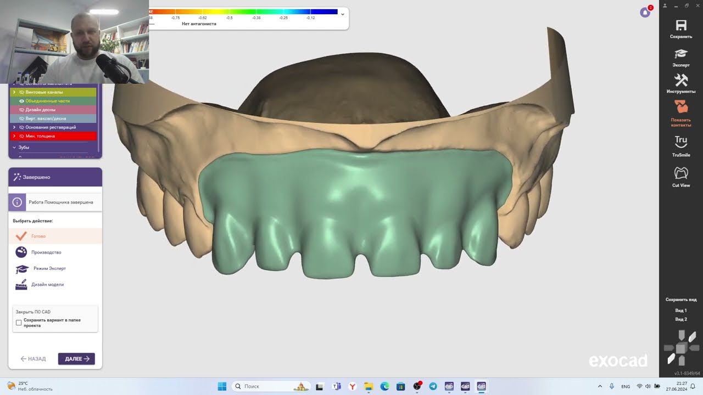Click the Производство production icon

[x=21, y=252]
